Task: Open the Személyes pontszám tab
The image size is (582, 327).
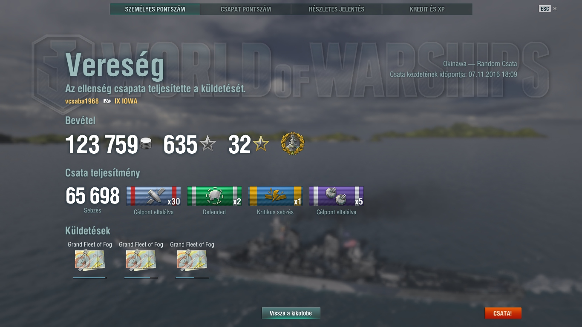Action: [155, 9]
